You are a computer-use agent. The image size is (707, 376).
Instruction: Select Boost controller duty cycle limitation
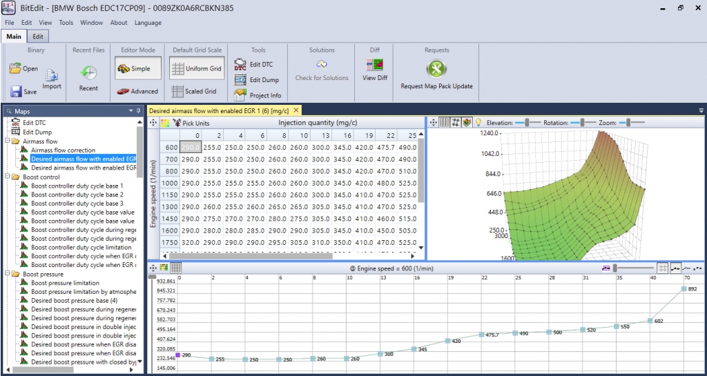pyautogui.click(x=81, y=247)
